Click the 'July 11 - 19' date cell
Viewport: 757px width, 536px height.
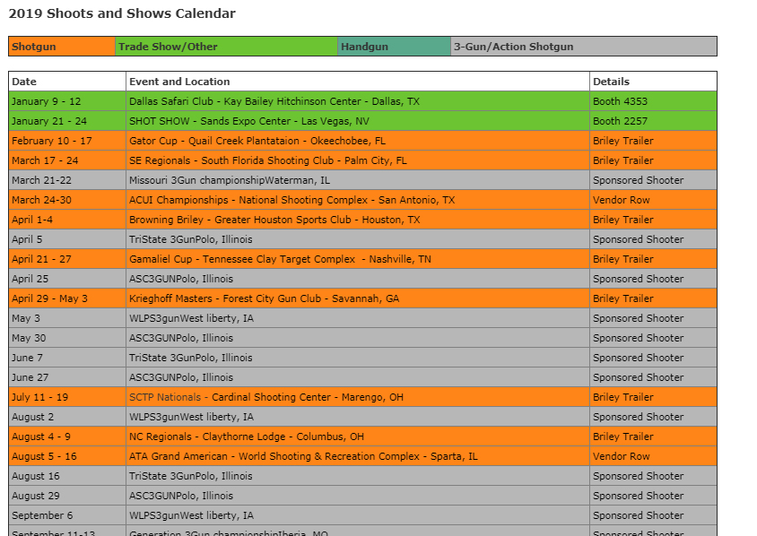pyautogui.click(x=67, y=398)
